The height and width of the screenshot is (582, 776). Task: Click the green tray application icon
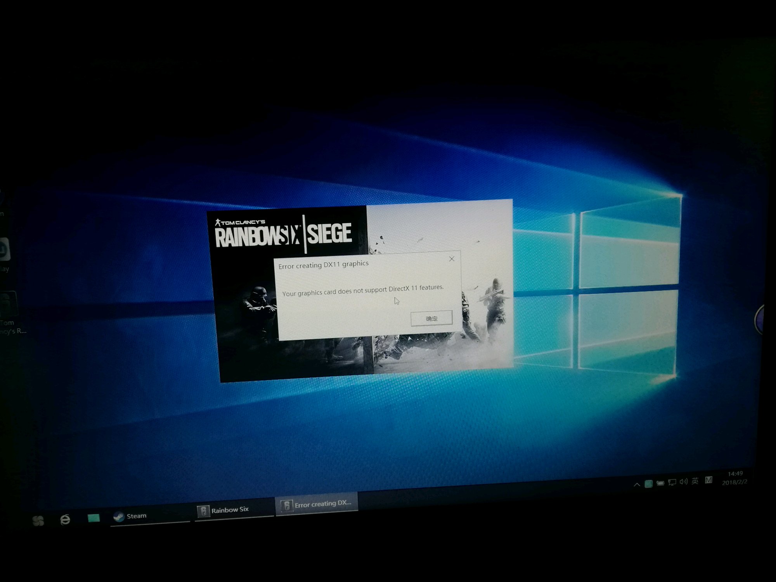(648, 483)
